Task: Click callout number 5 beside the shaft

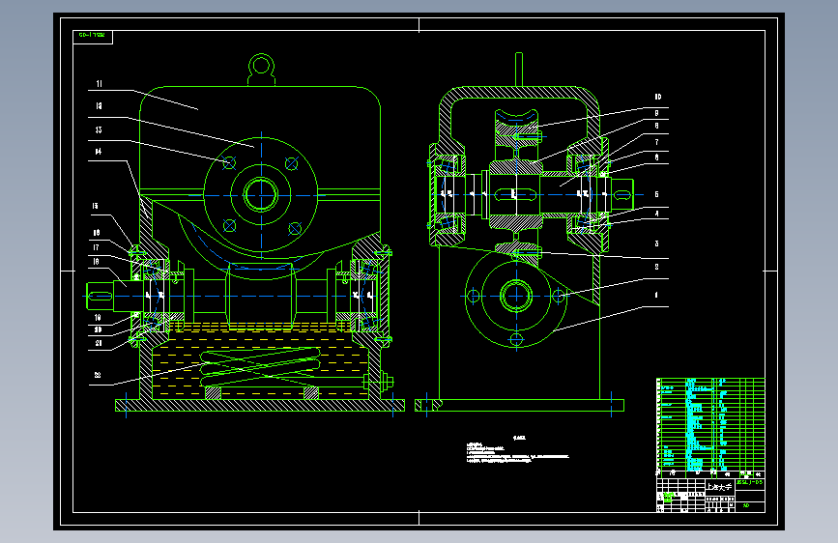Action: (x=657, y=194)
